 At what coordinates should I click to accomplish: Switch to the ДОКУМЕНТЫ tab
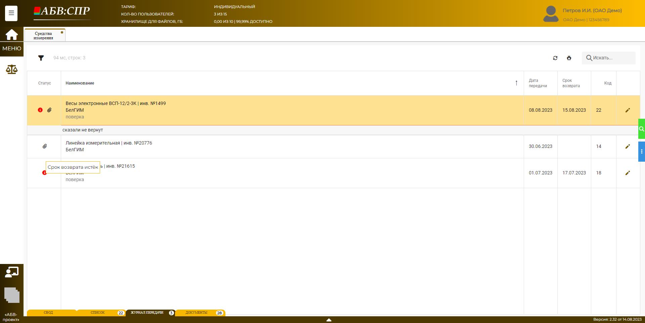click(197, 313)
